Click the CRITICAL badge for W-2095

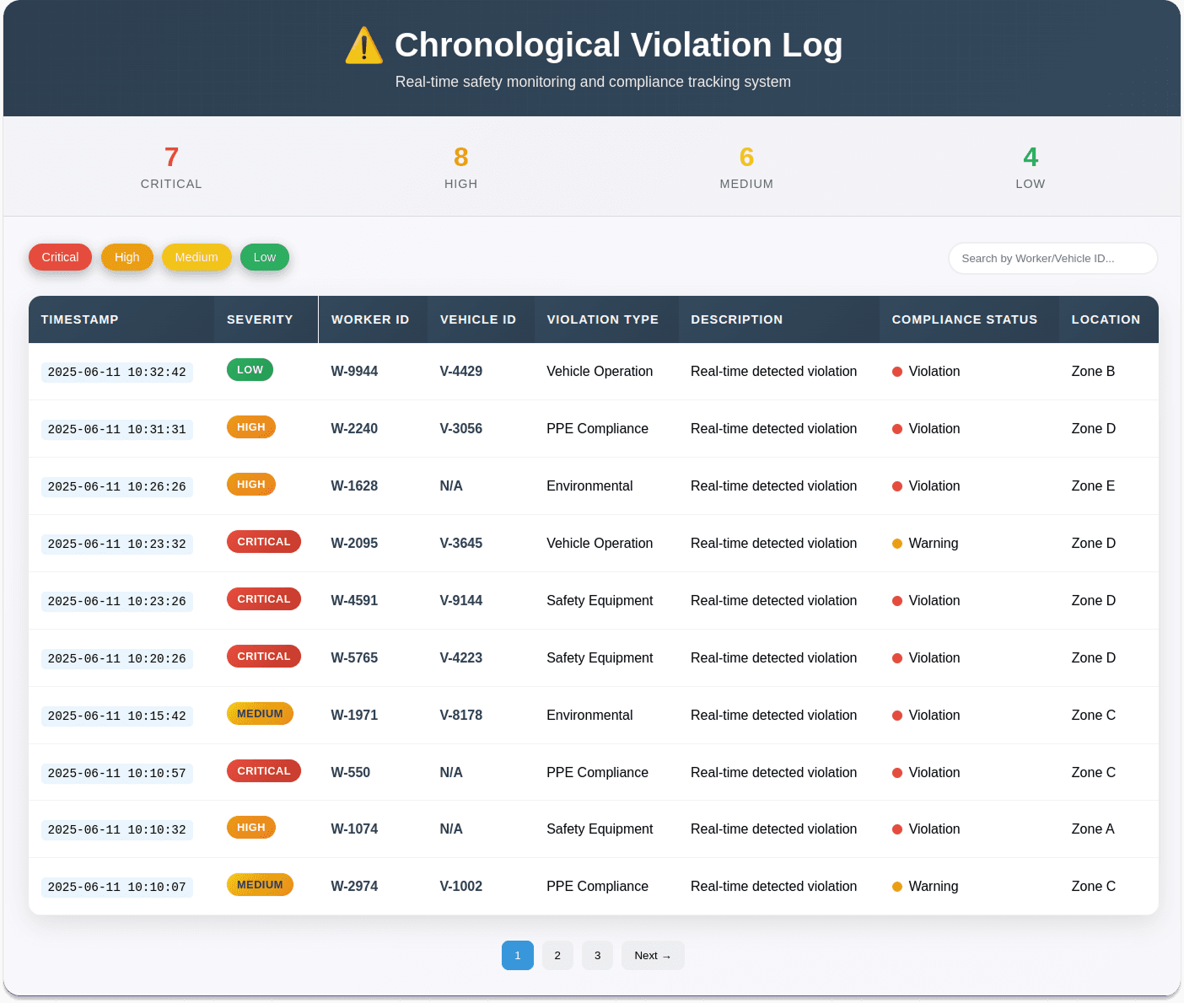tap(264, 542)
